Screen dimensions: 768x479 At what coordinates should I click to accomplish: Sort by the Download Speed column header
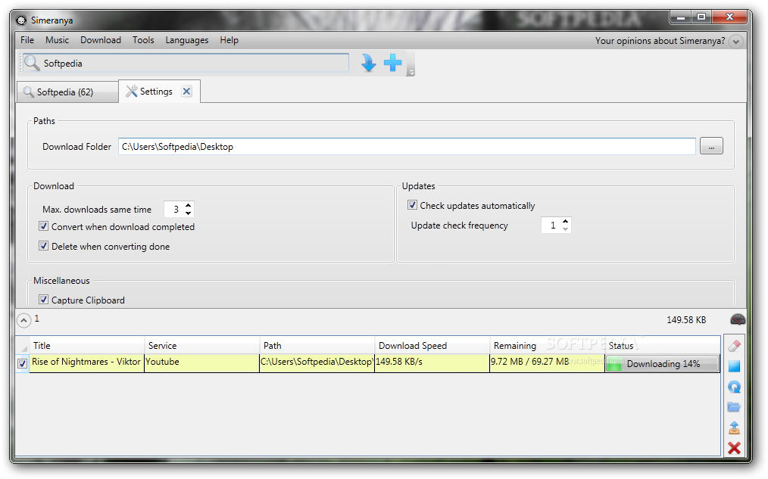pos(432,345)
